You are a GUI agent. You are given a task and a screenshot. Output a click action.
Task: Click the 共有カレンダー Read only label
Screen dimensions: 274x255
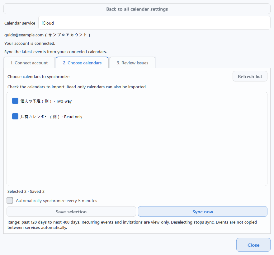coord(51,117)
